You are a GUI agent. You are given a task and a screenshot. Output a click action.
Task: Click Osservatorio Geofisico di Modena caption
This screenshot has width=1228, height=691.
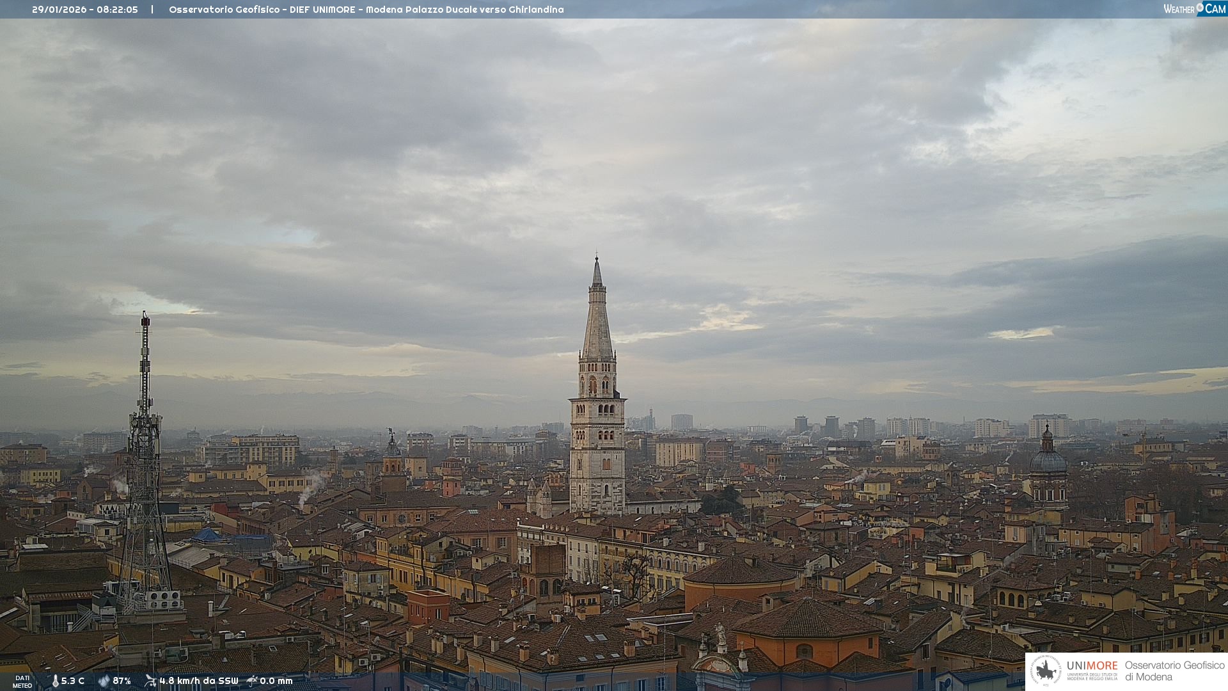click(1174, 671)
